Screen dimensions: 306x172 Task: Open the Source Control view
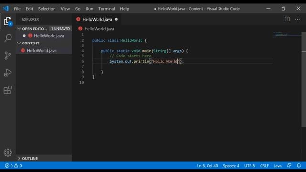(8, 55)
